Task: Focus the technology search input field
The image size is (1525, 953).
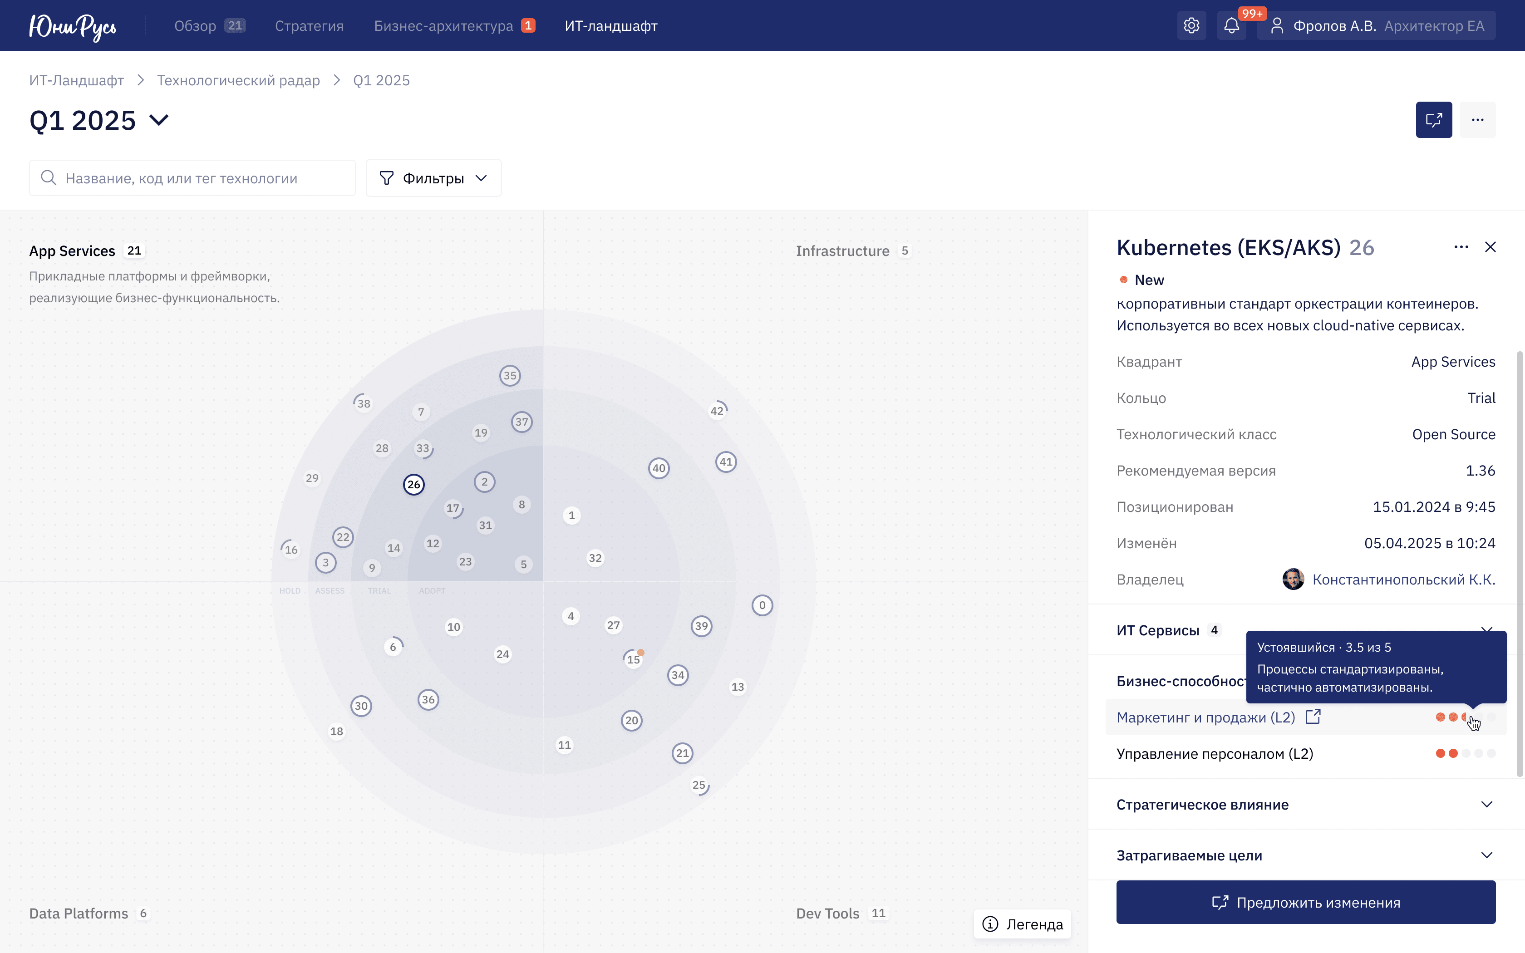Action: click(192, 178)
